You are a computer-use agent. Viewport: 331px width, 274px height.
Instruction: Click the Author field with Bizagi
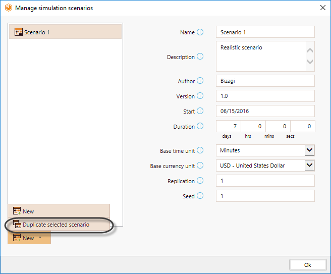click(x=265, y=81)
